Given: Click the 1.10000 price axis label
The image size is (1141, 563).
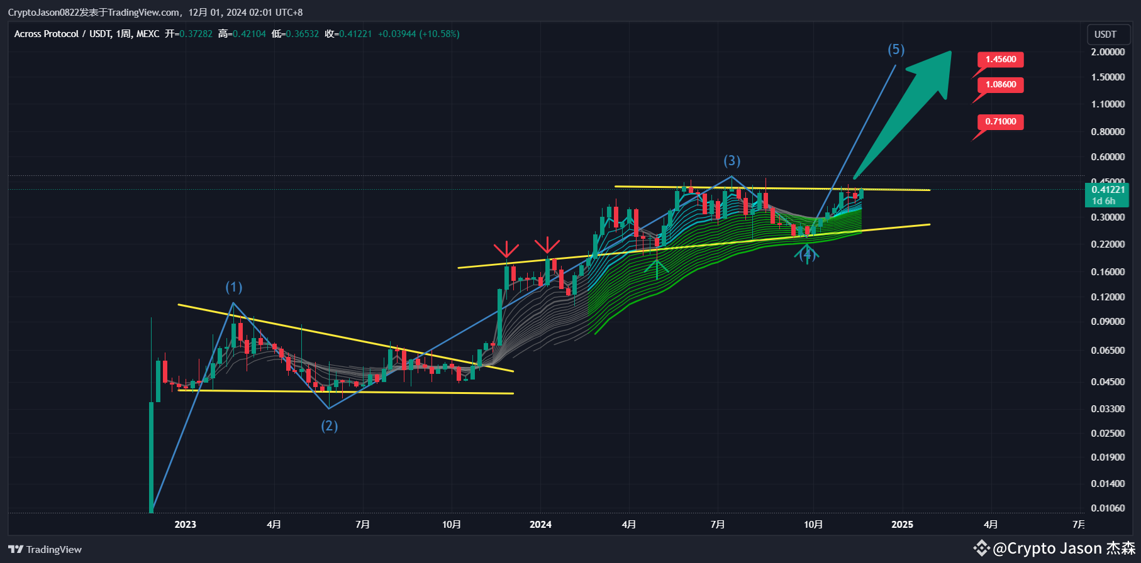Looking at the screenshot, I should [1108, 104].
